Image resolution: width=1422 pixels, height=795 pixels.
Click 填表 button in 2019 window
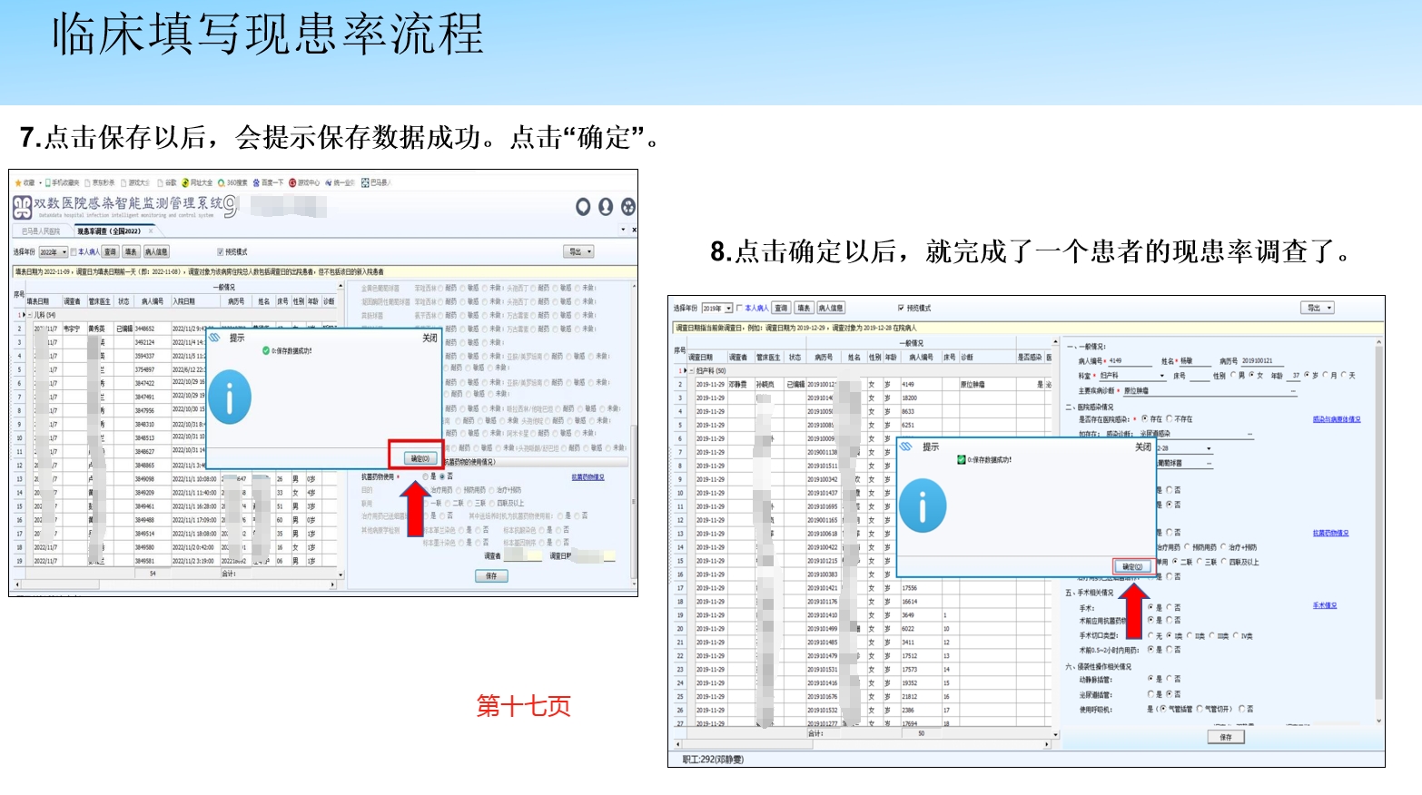[x=804, y=309]
